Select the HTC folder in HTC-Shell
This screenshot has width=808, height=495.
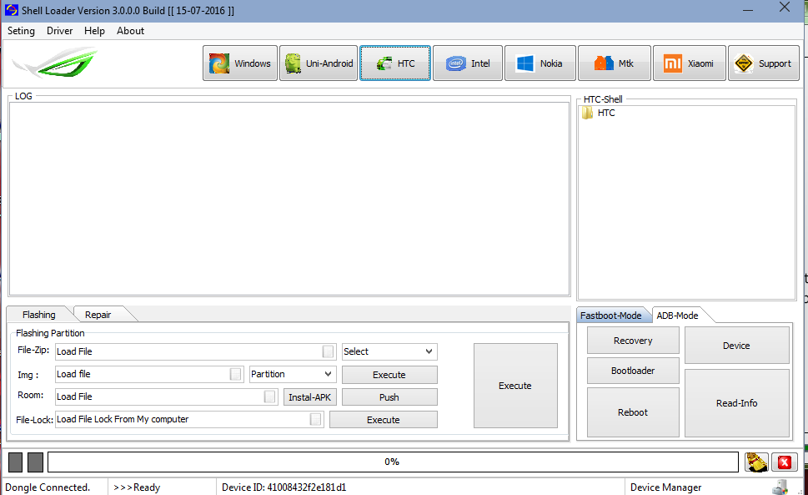[598, 113]
